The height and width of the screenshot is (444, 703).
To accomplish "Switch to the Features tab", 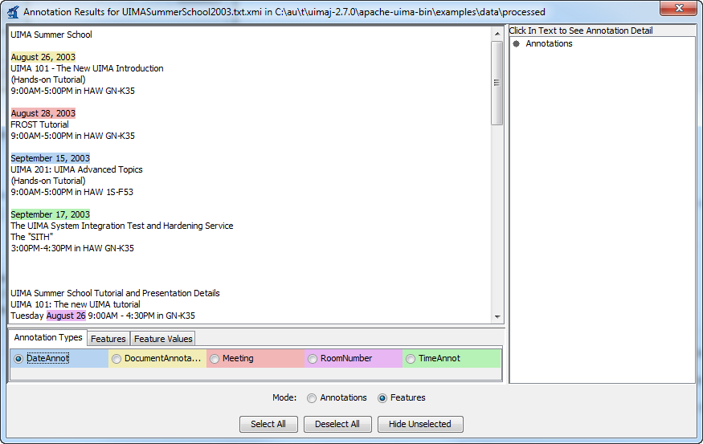I will point(108,339).
